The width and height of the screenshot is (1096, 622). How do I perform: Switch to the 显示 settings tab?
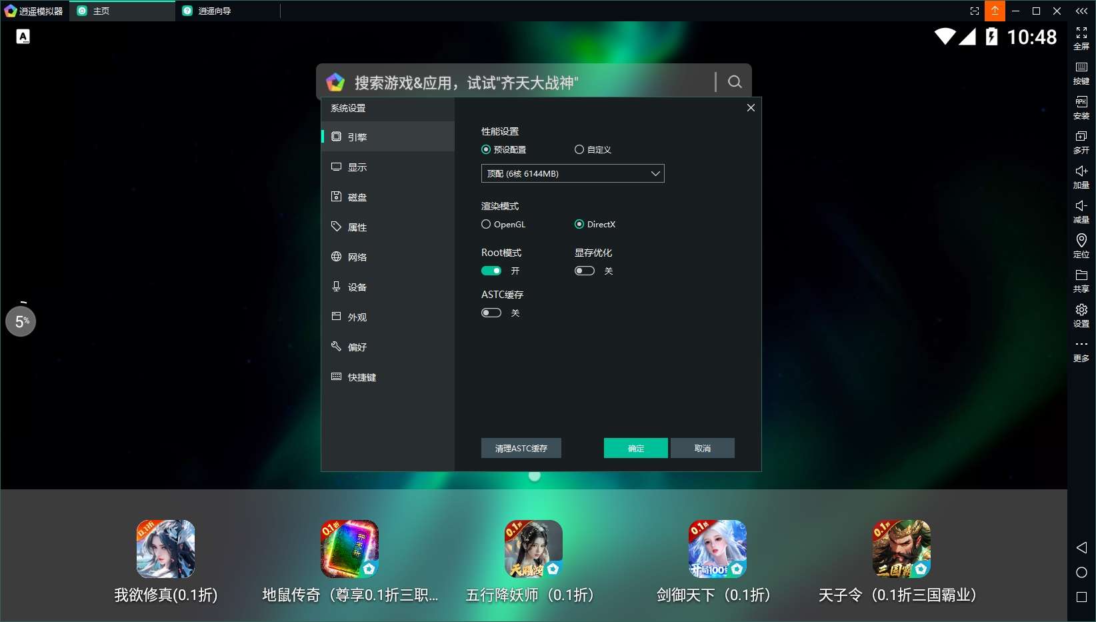coord(357,167)
